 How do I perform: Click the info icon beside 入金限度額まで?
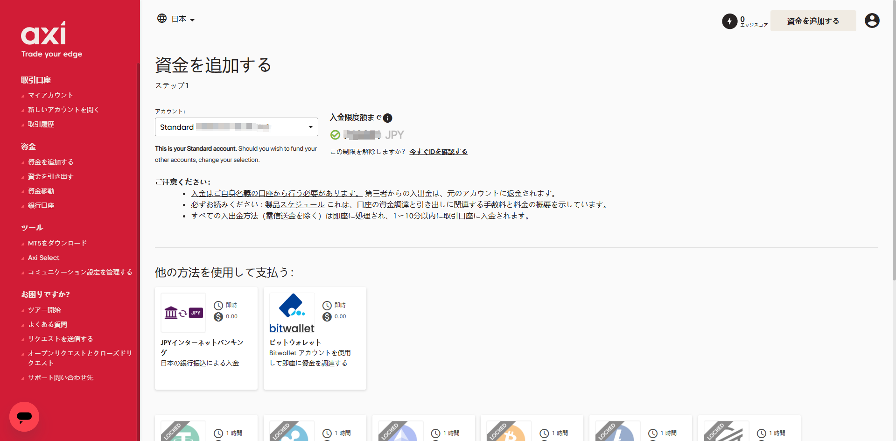pos(388,118)
